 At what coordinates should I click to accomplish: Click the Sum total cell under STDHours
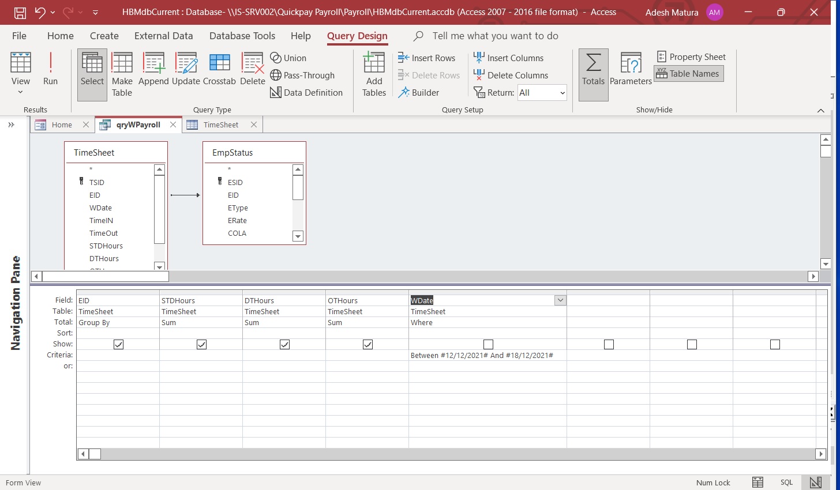(x=201, y=323)
